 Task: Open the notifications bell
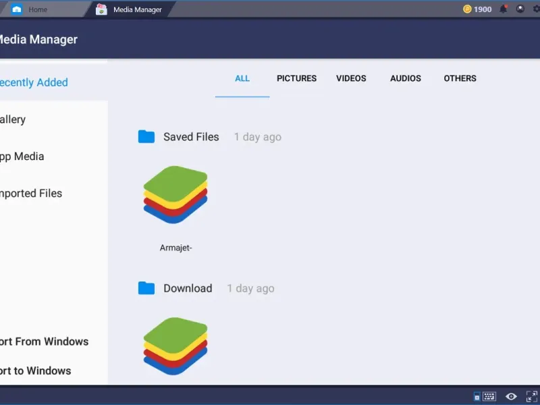[503, 9]
